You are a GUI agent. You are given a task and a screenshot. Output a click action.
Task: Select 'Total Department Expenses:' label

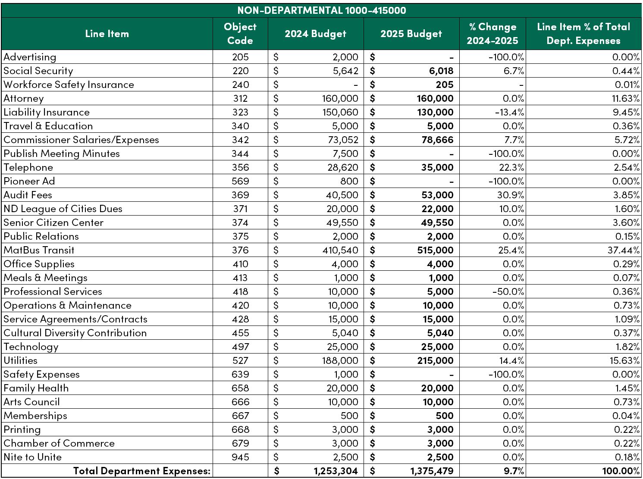(142, 471)
